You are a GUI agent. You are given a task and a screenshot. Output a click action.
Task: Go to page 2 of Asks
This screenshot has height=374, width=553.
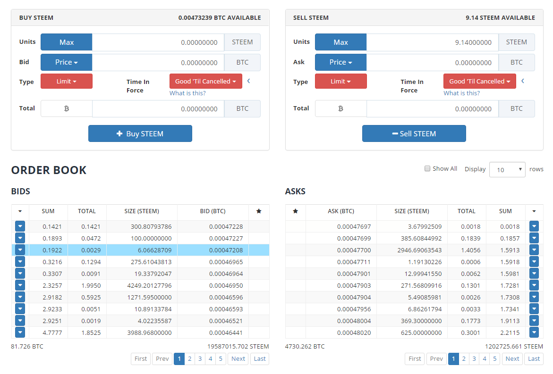click(x=464, y=358)
